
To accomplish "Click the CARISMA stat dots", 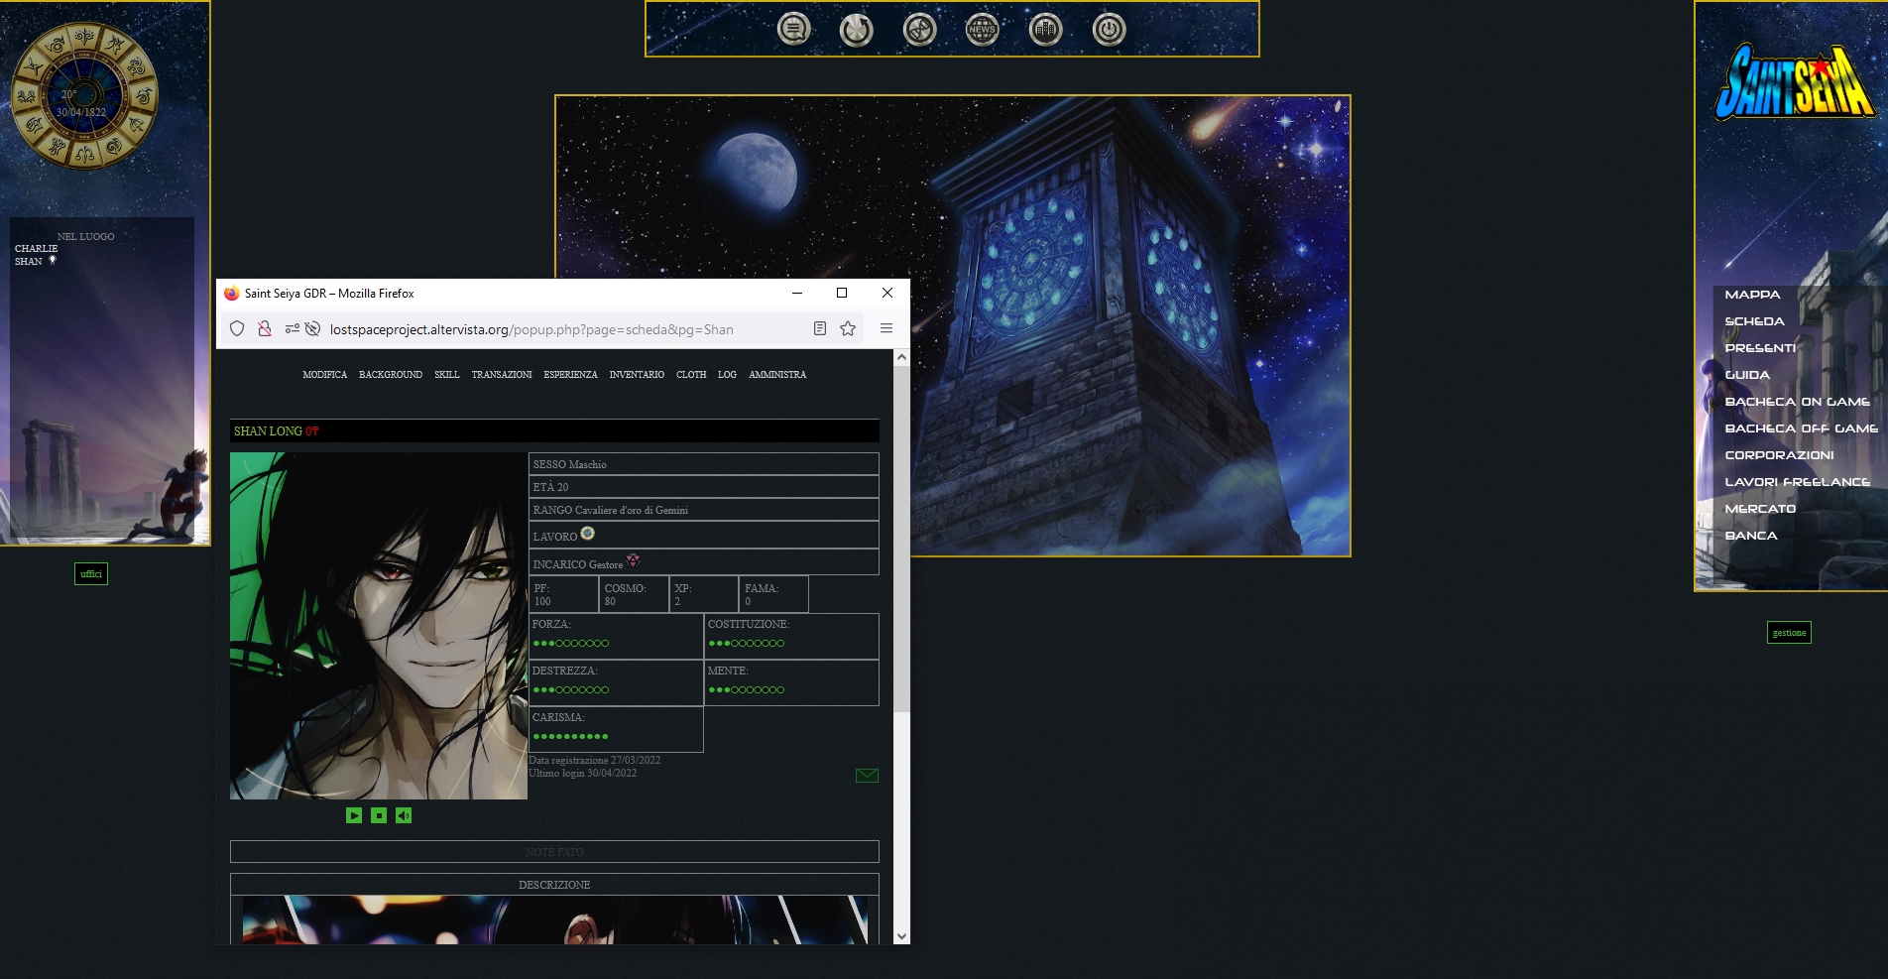I will tap(570, 736).
